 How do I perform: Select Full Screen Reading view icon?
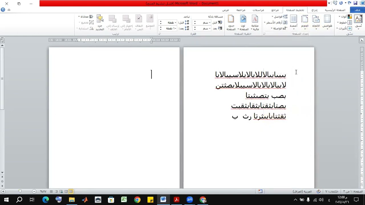coord(66,192)
